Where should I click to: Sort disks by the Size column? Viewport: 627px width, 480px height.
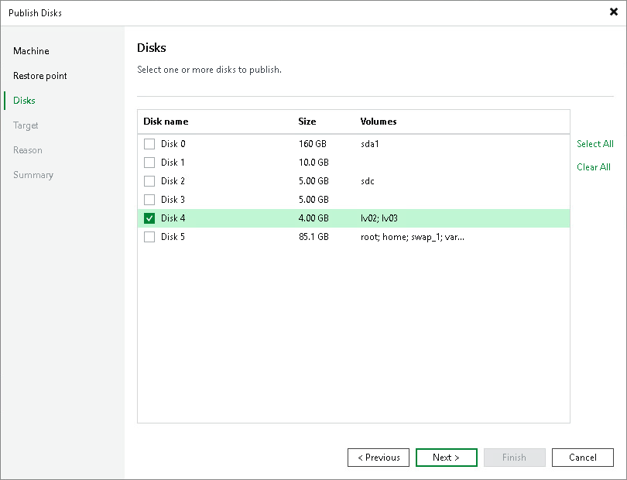coord(307,121)
